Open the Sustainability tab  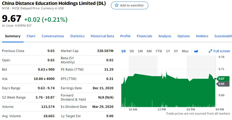tap(223, 36)
